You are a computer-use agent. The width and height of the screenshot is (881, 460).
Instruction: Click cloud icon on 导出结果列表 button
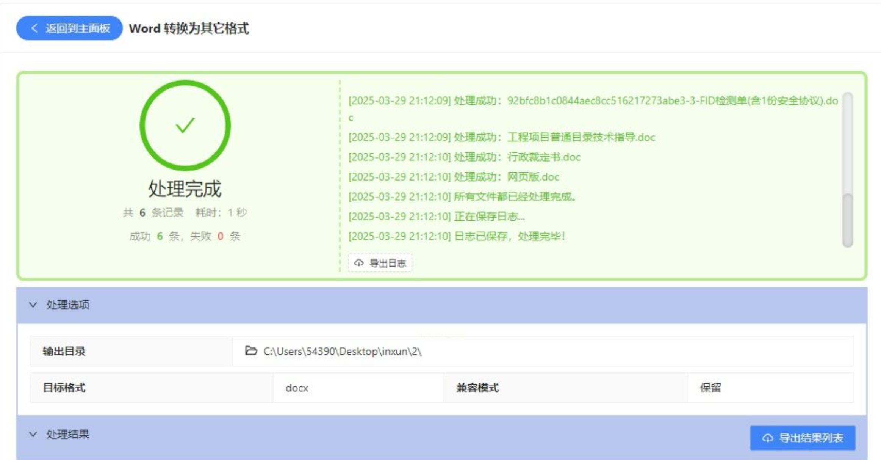click(768, 438)
